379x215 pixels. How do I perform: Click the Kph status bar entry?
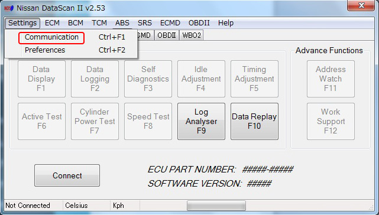[118, 206]
